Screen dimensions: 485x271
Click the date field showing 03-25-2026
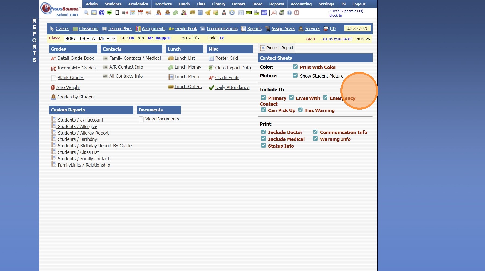(x=358, y=28)
